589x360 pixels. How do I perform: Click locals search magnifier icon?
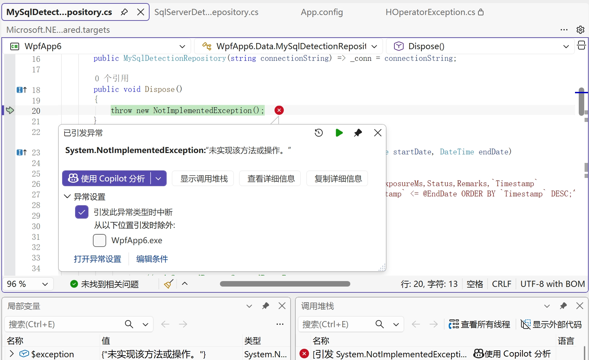pos(129,324)
